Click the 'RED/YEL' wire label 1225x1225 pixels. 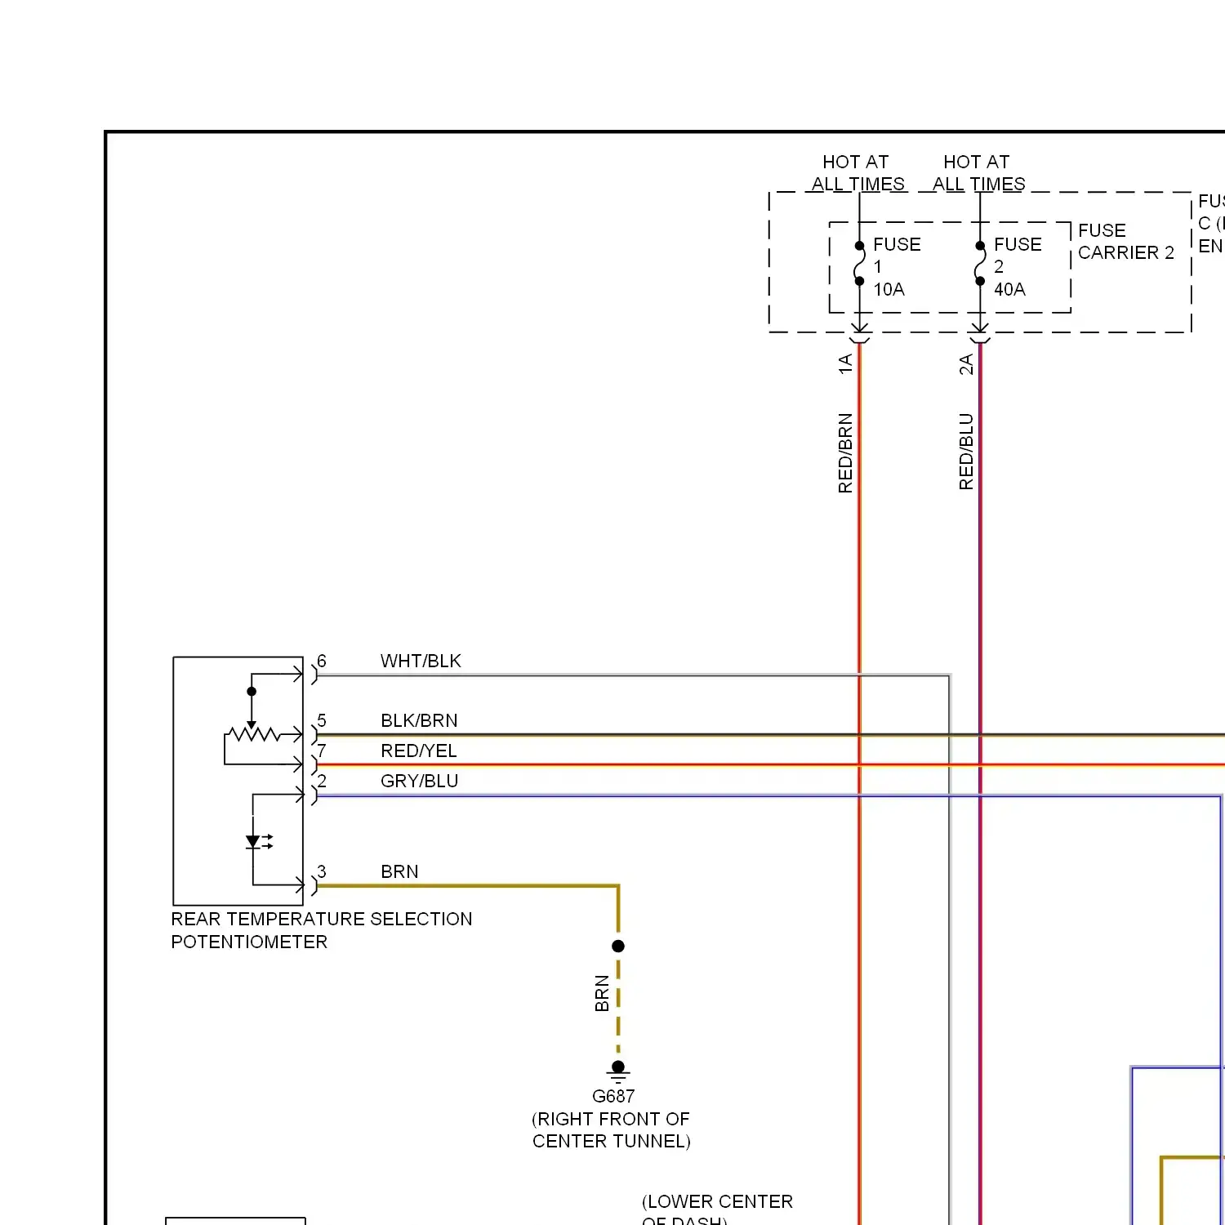coord(418,751)
